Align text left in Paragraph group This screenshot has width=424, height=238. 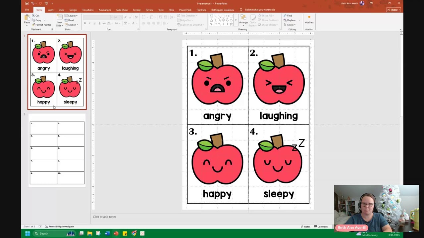tap(144, 23)
